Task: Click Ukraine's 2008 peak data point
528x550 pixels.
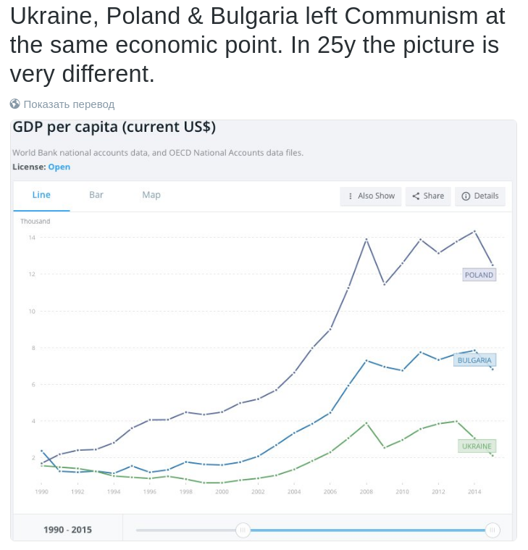Action: [366, 422]
